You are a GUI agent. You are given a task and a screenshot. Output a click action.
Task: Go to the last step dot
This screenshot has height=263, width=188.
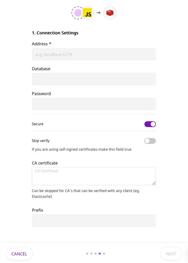point(104,254)
